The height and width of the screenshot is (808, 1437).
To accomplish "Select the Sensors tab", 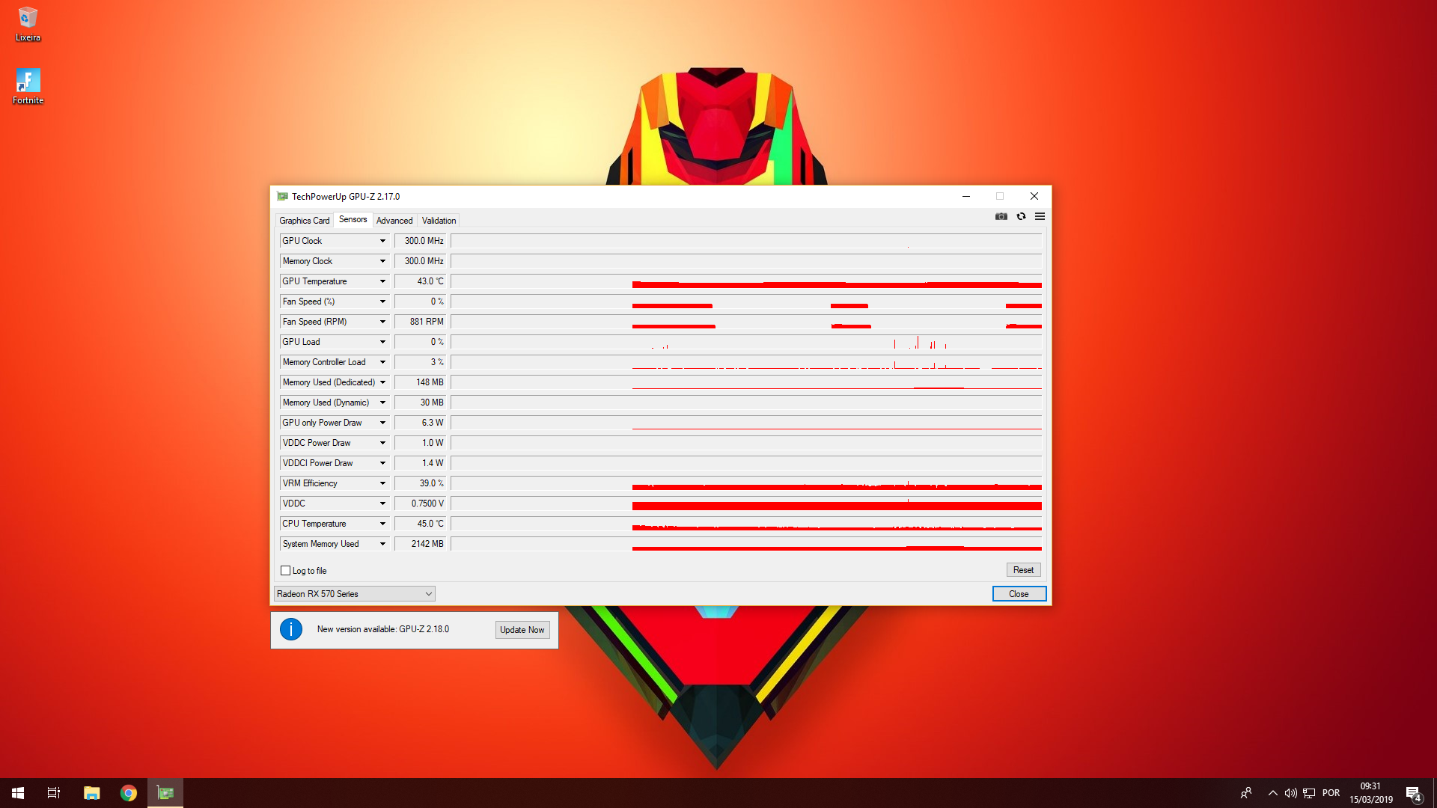I will click(x=353, y=219).
